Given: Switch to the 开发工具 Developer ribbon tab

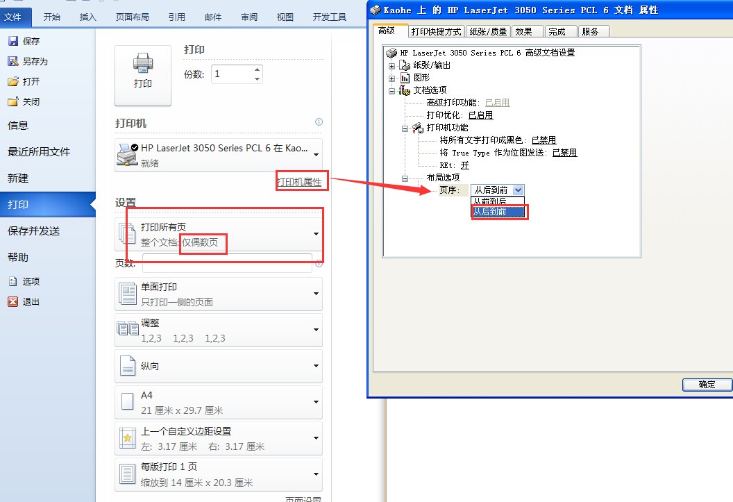Looking at the screenshot, I should (330, 17).
